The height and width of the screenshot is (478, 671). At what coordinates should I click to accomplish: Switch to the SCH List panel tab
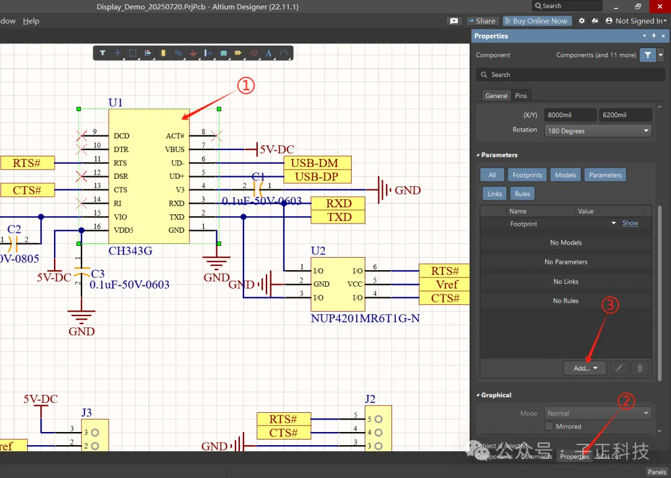click(x=609, y=457)
